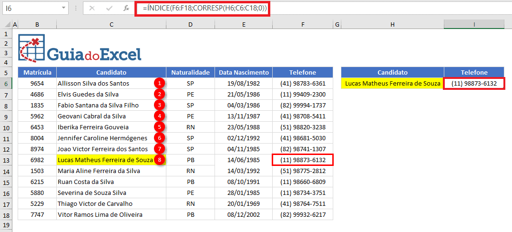Viewport: 512px width, 232px height.
Task: Click the Candidato header cell in column H
Action: click(392, 72)
